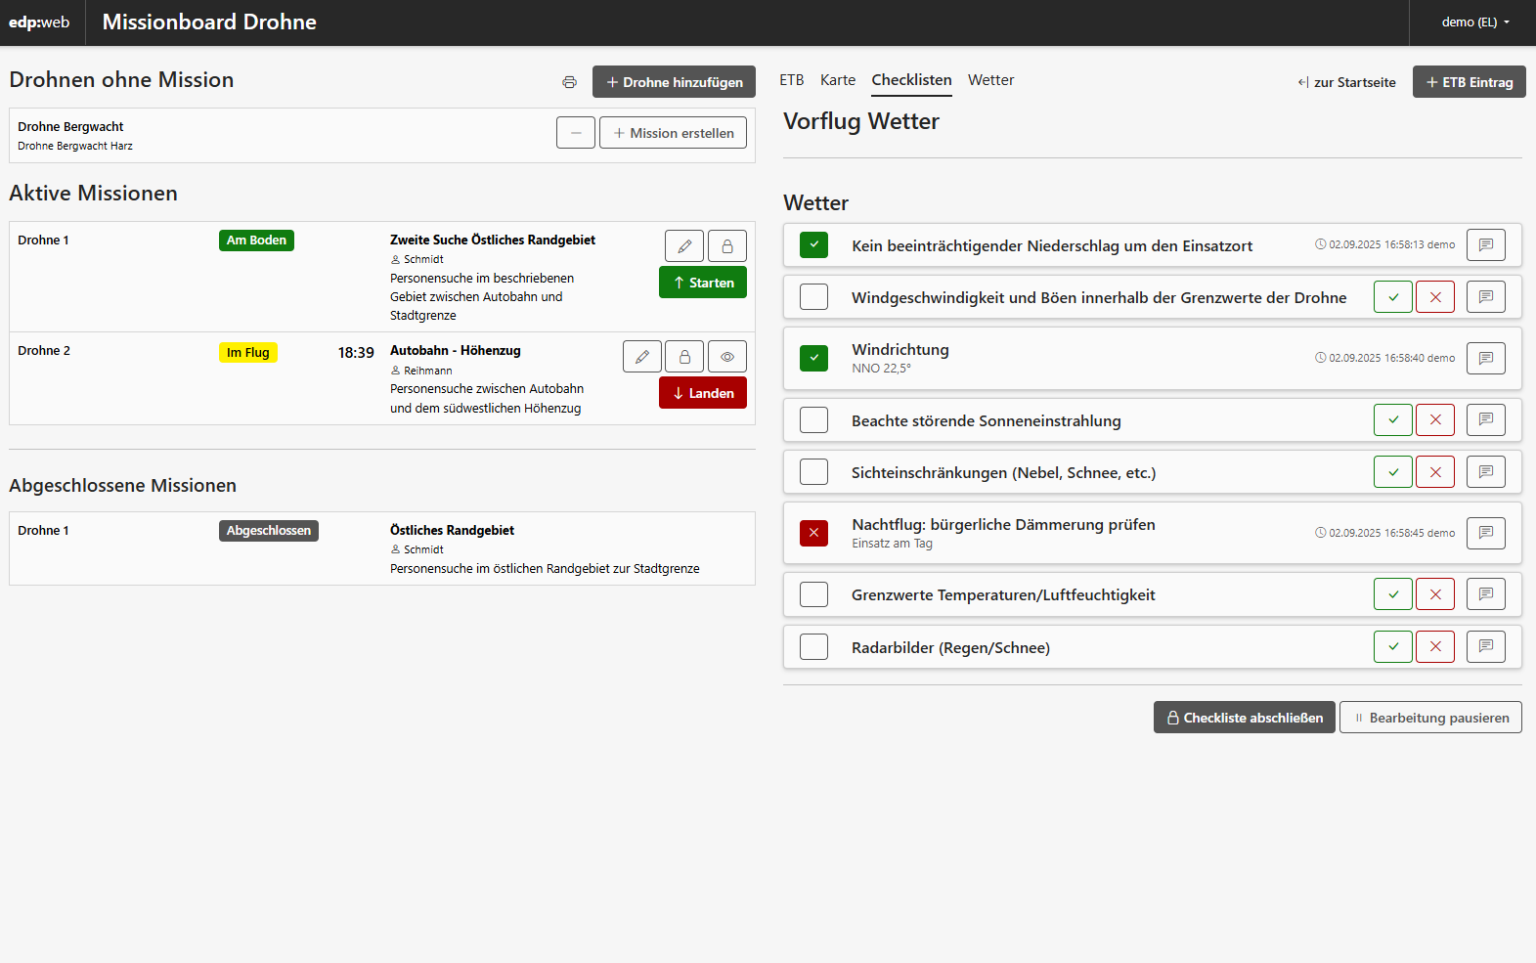The height and width of the screenshot is (963, 1536).
Task: Open comment icon for Radarbilder item
Action: (x=1485, y=646)
